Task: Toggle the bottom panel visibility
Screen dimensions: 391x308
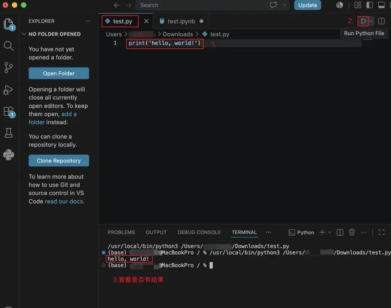Action: tap(381, 5)
